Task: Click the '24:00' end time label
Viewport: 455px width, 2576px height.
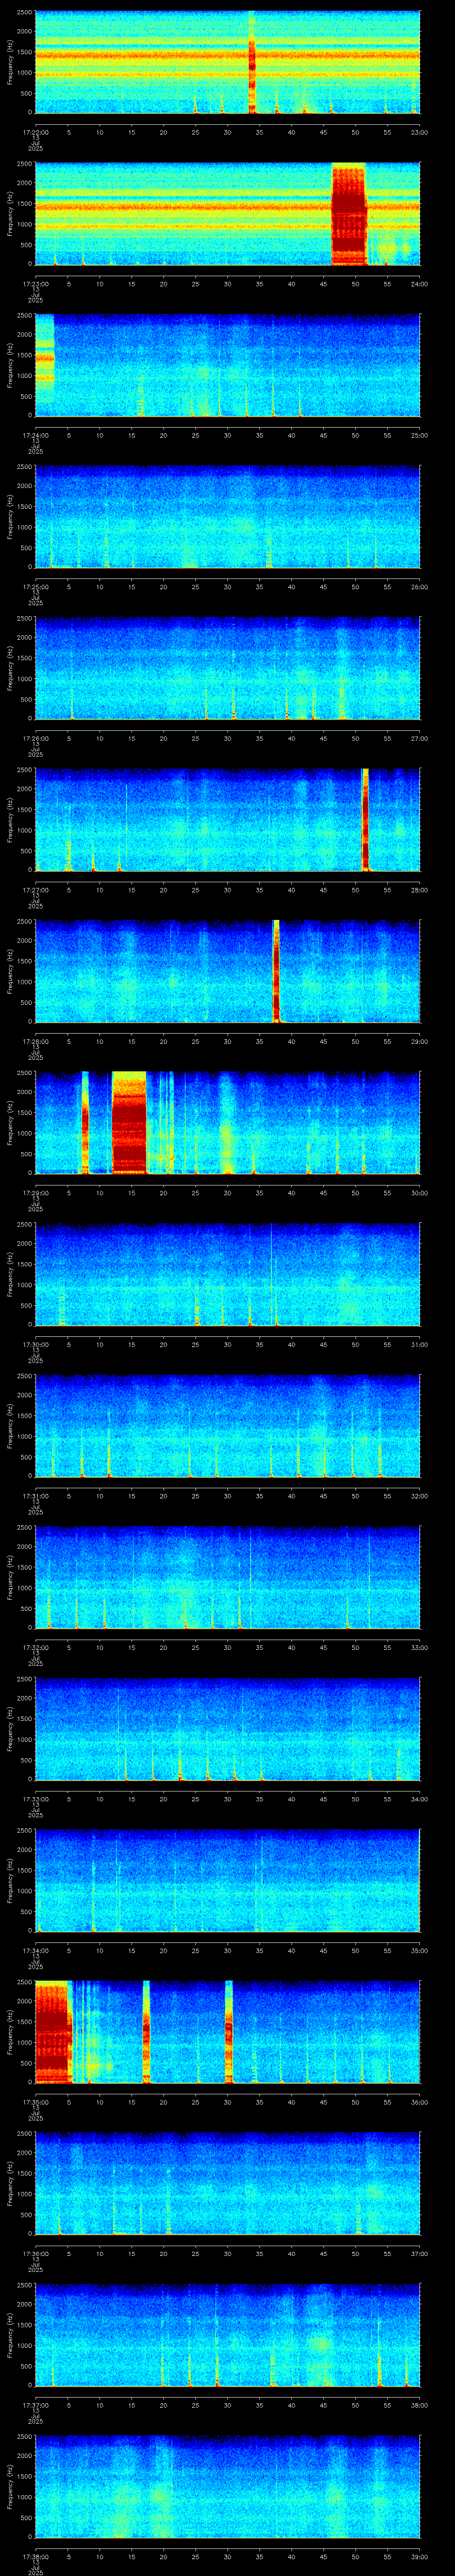Action: point(420,284)
